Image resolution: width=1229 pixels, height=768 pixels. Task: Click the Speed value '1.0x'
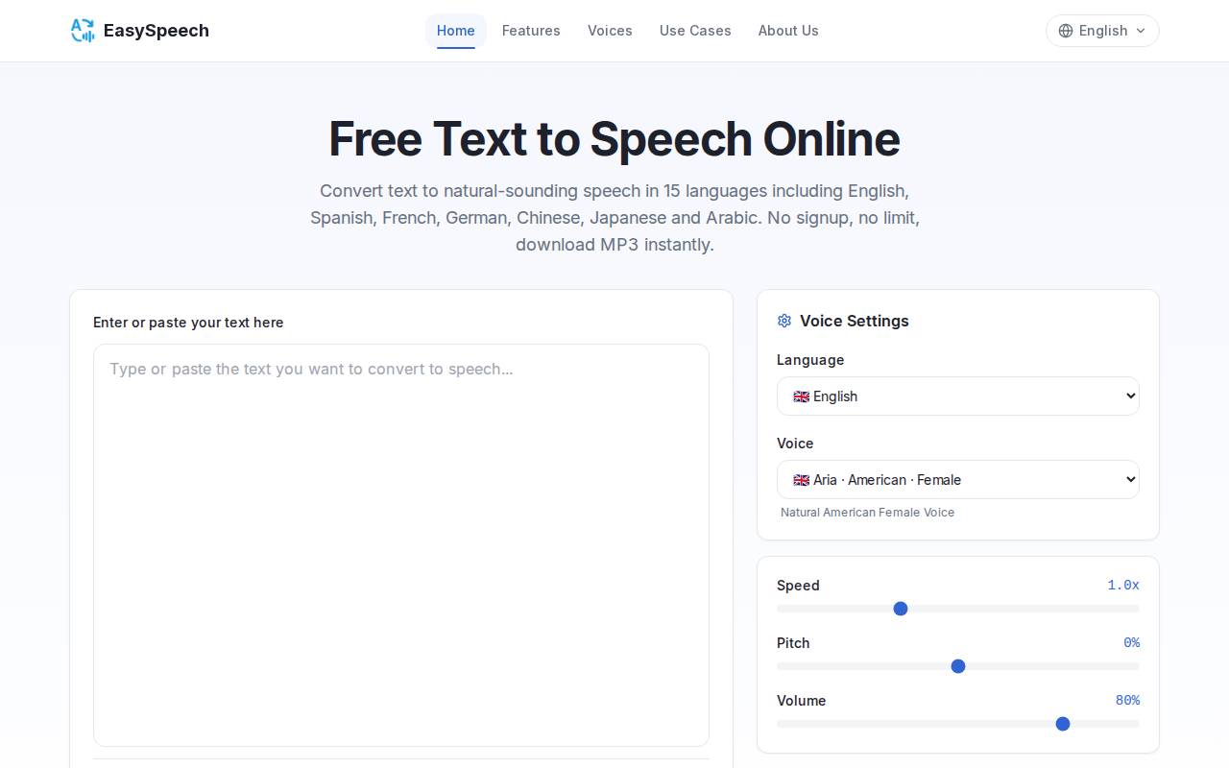pos(1123,586)
